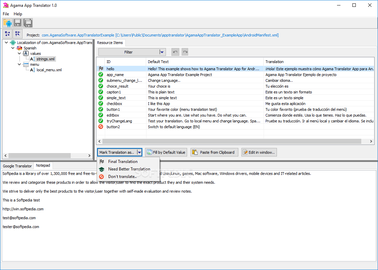
Task: Open the File menu
Action: (x=6, y=14)
